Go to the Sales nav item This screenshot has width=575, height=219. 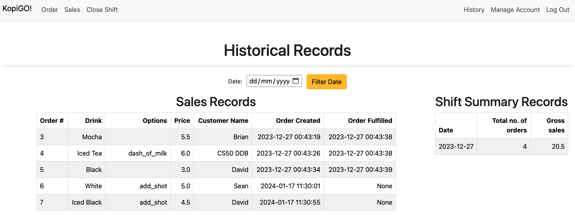(x=72, y=10)
